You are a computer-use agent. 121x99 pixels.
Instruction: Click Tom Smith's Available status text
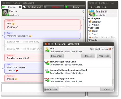click(x=100, y=15)
